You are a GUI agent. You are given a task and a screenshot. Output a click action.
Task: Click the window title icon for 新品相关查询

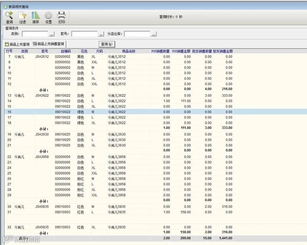[x=5, y=7]
